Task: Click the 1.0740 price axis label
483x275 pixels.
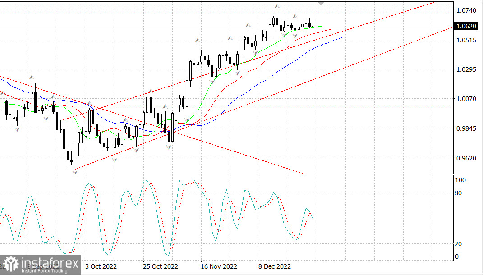Action: click(466, 10)
